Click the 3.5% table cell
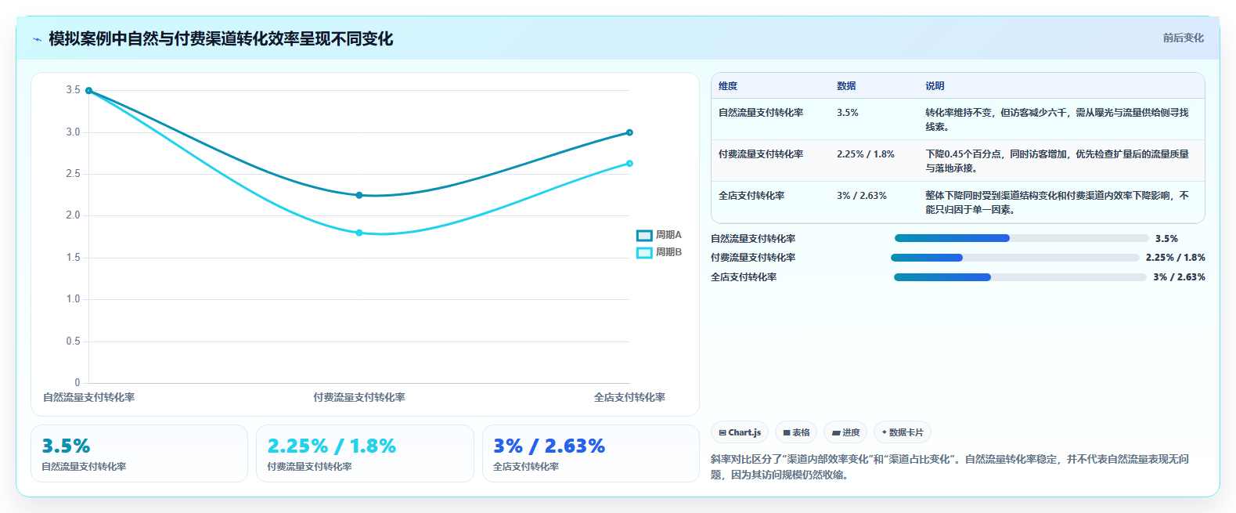1236x513 pixels. (847, 113)
